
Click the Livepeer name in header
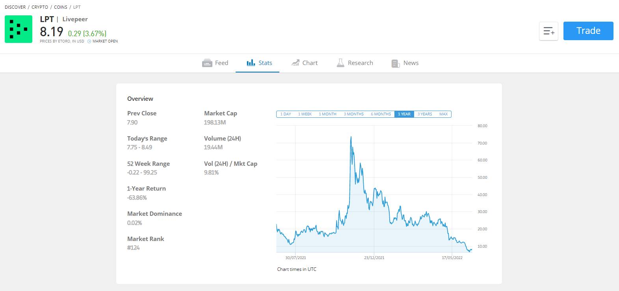[75, 19]
